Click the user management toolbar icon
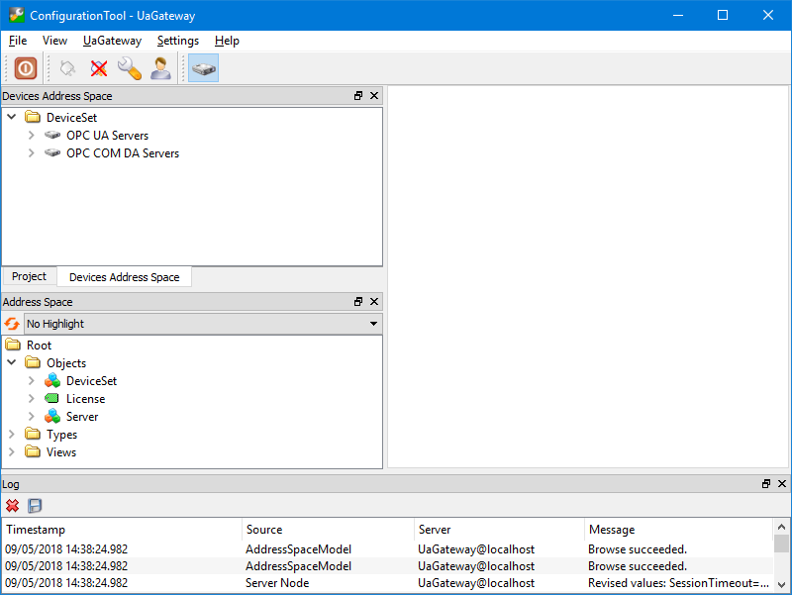This screenshot has height=595, width=792. (x=160, y=68)
